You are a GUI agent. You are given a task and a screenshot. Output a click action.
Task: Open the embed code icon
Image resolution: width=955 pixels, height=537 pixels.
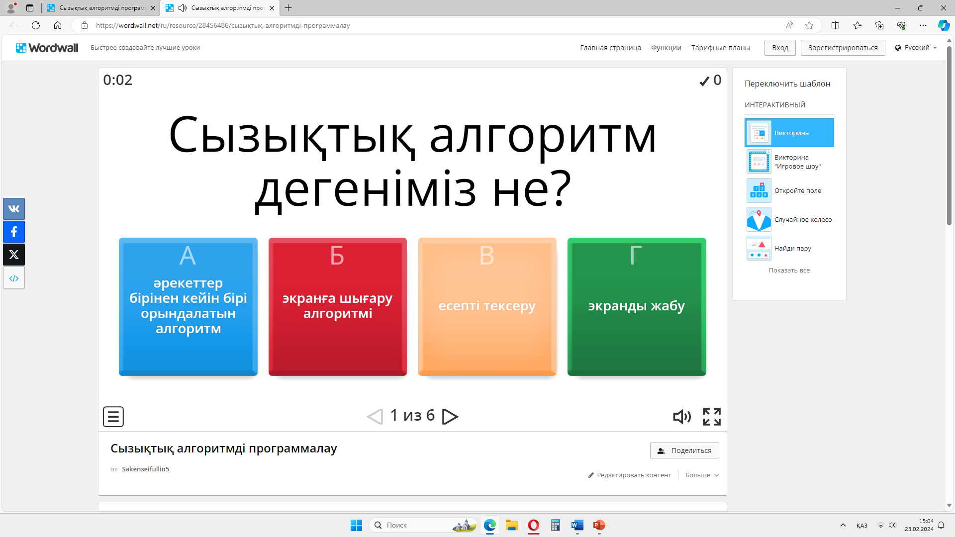pyautogui.click(x=14, y=278)
